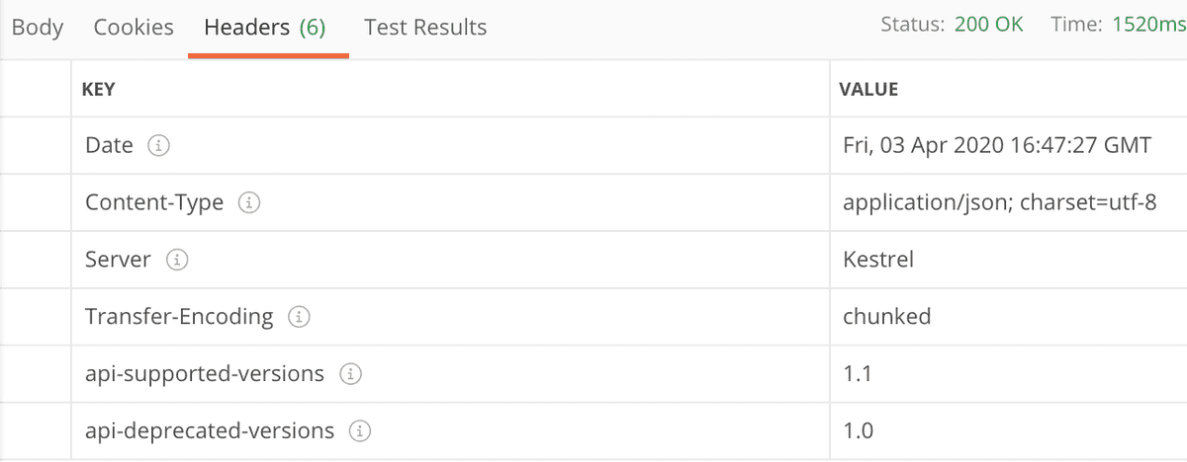
Task: Click the info icon for api-supported-versions
Action: coord(350,375)
